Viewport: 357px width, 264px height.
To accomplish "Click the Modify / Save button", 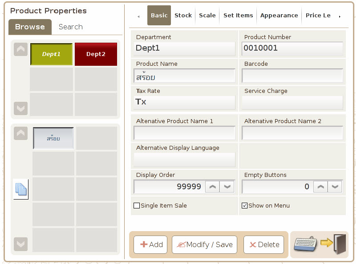I will click(x=204, y=244).
